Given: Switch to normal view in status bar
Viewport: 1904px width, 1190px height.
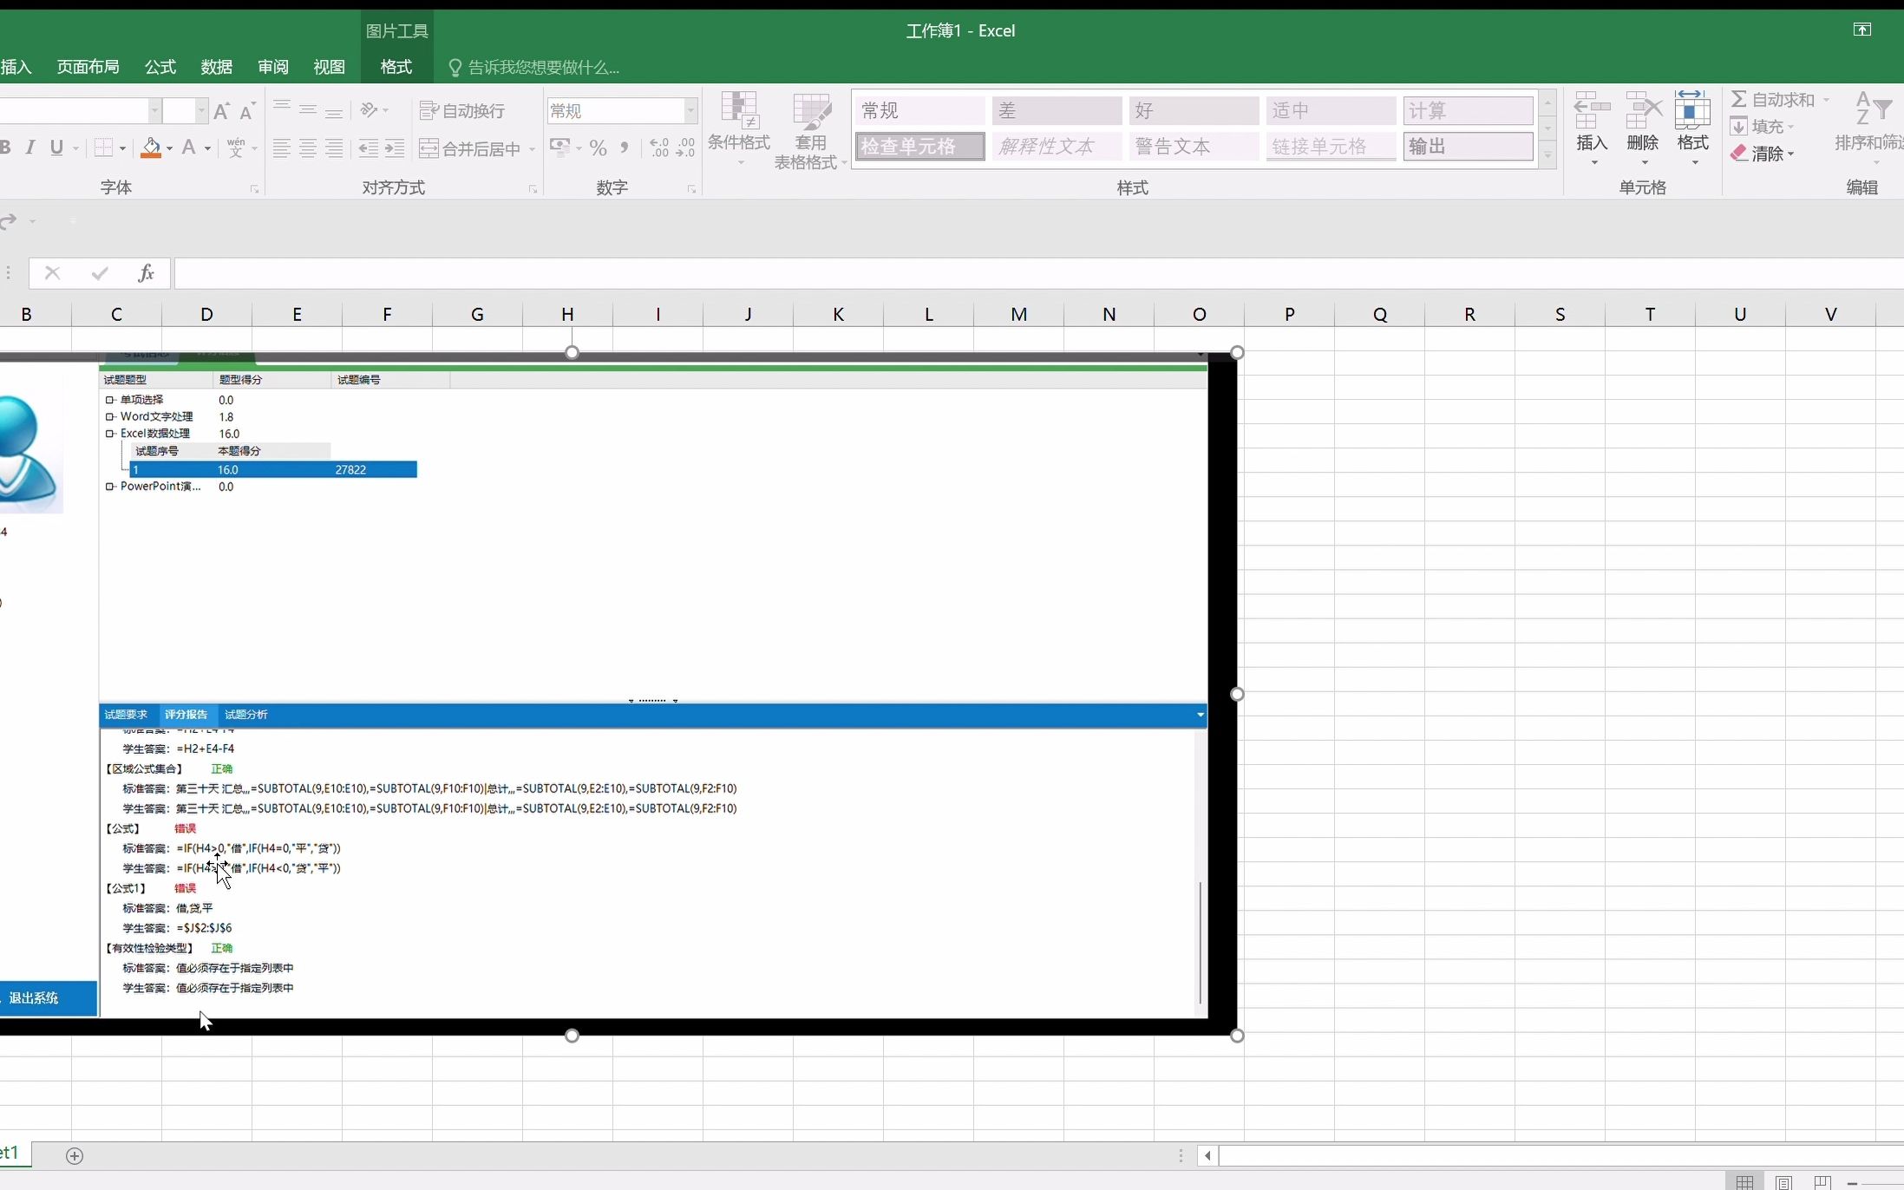Looking at the screenshot, I should [1744, 1182].
